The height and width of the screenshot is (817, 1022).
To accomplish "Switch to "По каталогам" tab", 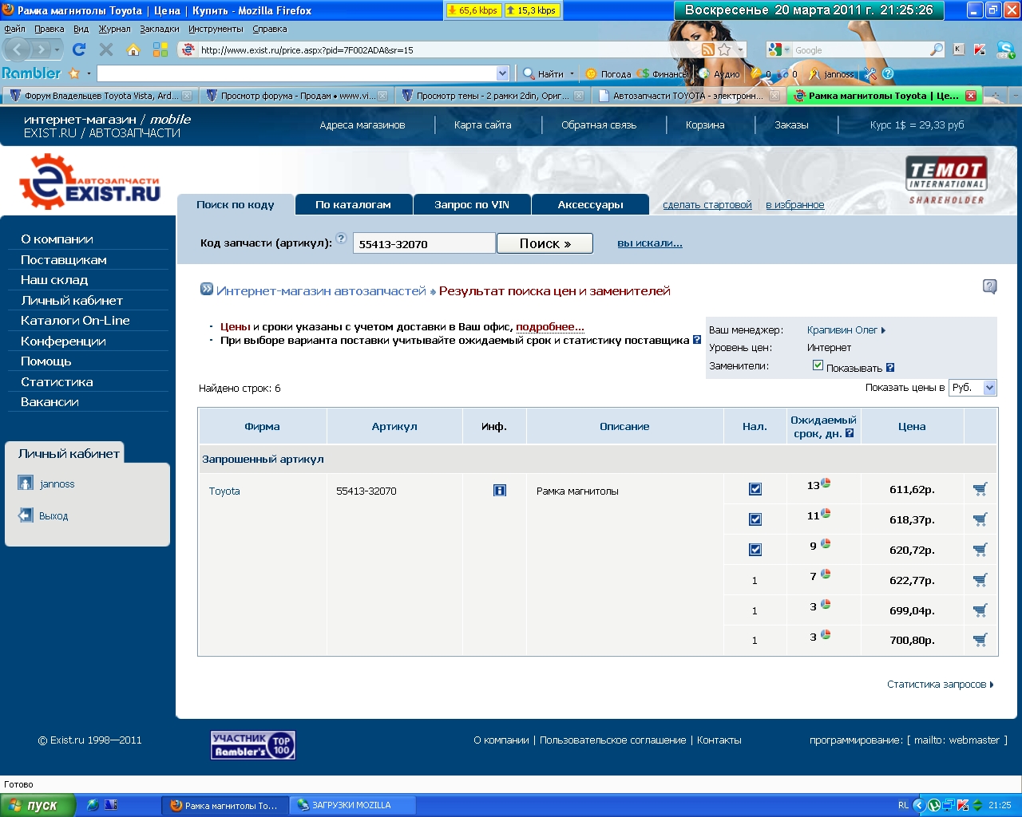I will pos(353,205).
